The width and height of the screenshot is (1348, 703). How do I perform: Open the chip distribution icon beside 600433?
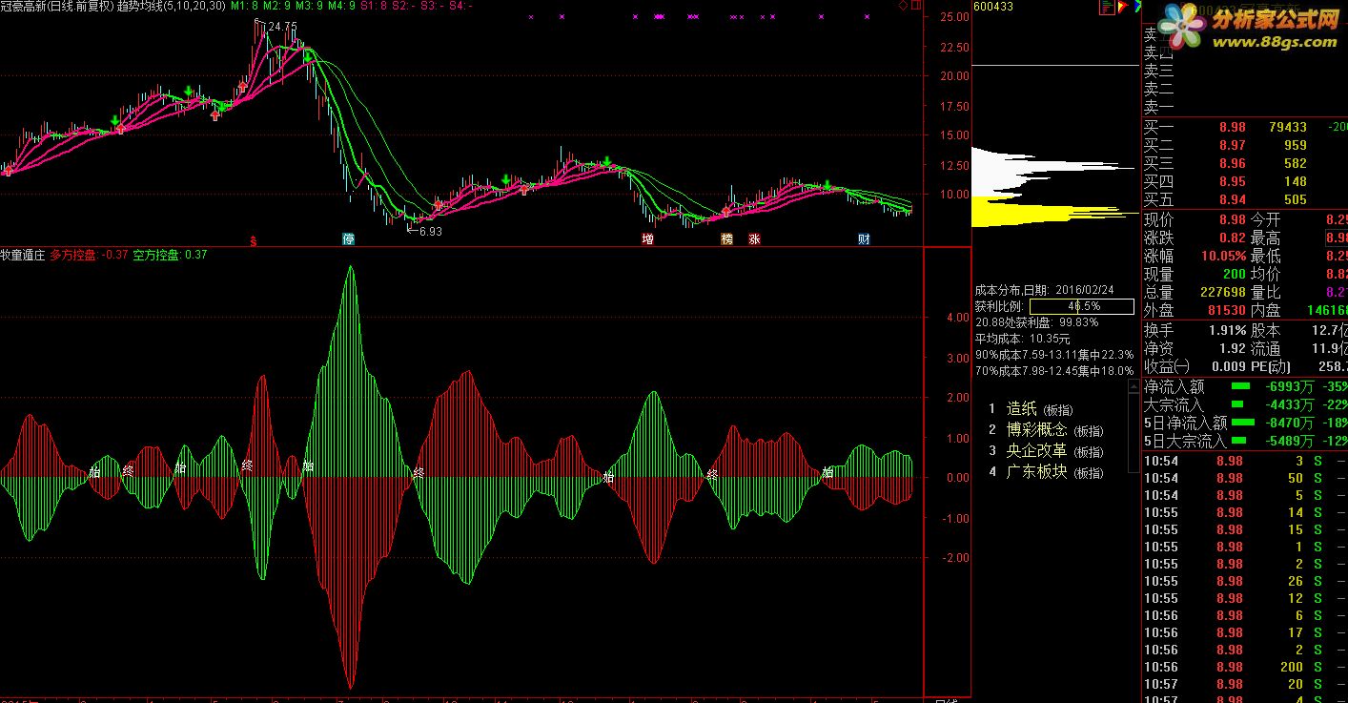pos(1107,7)
